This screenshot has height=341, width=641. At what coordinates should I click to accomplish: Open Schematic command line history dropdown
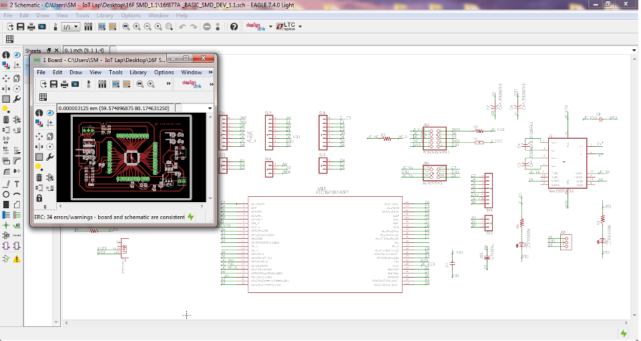(634, 51)
